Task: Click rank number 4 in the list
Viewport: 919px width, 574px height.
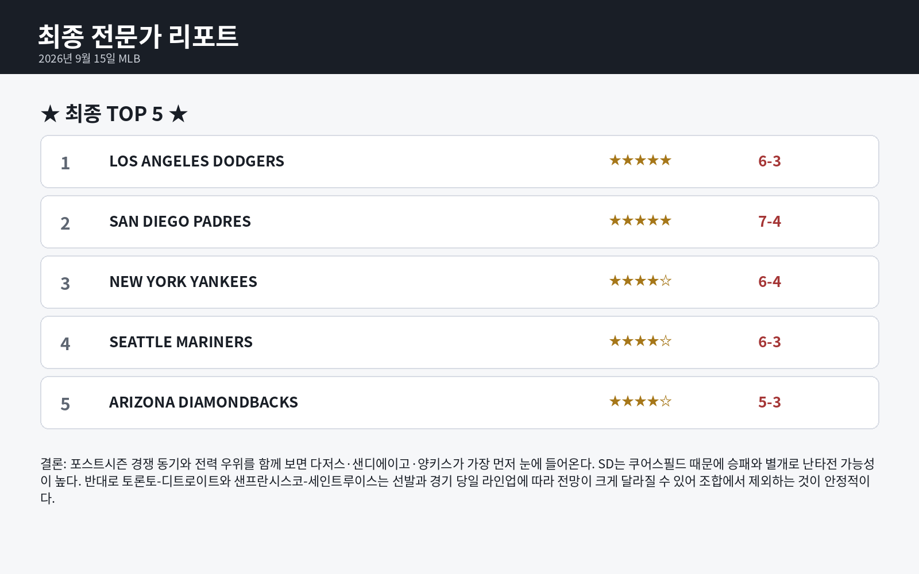Action: click(x=65, y=344)
